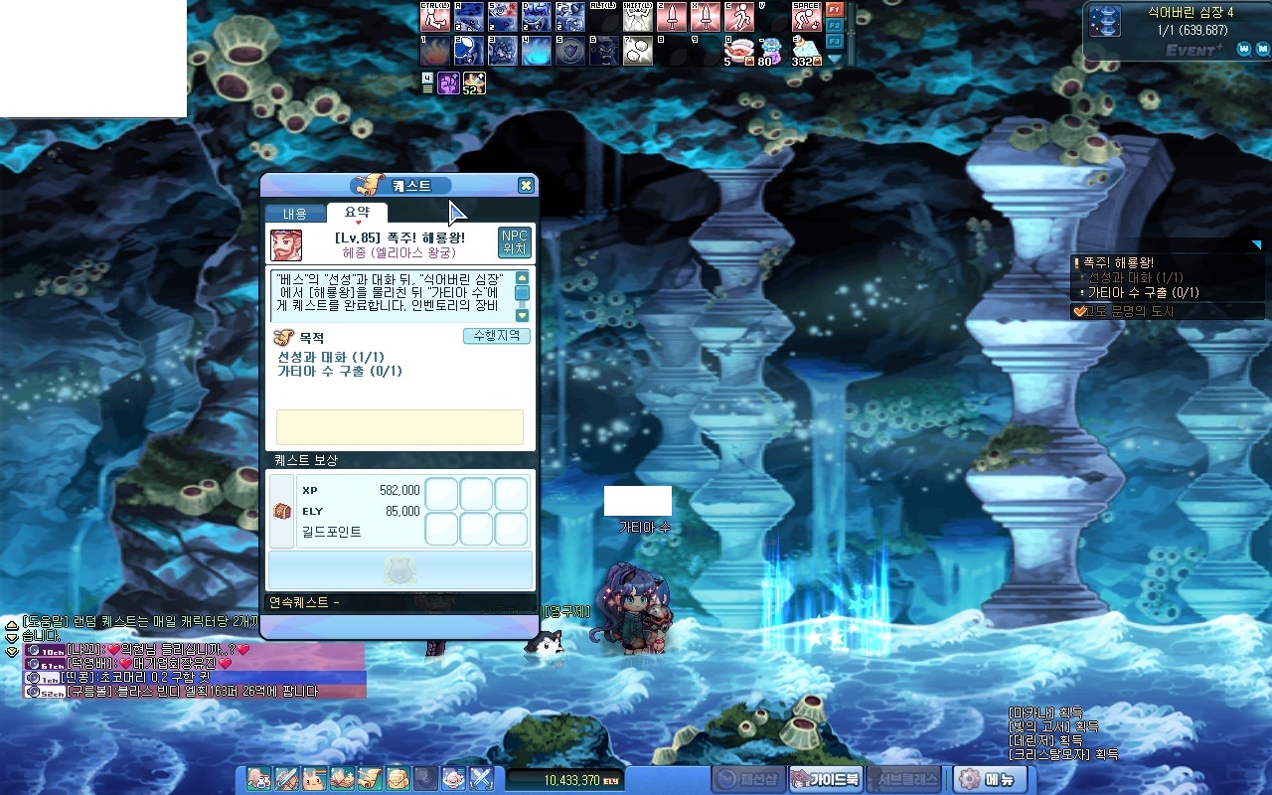
Task: Activate the skill bound to key D
Action: [537, 17]
